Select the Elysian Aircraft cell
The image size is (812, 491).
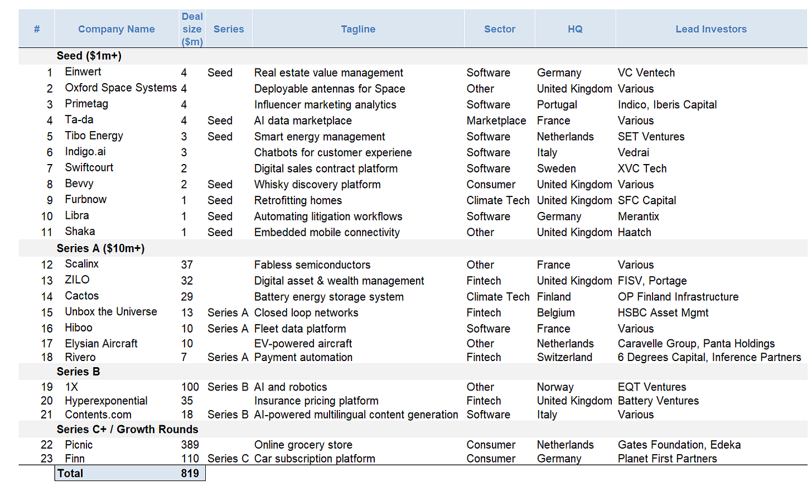[101, 344]
